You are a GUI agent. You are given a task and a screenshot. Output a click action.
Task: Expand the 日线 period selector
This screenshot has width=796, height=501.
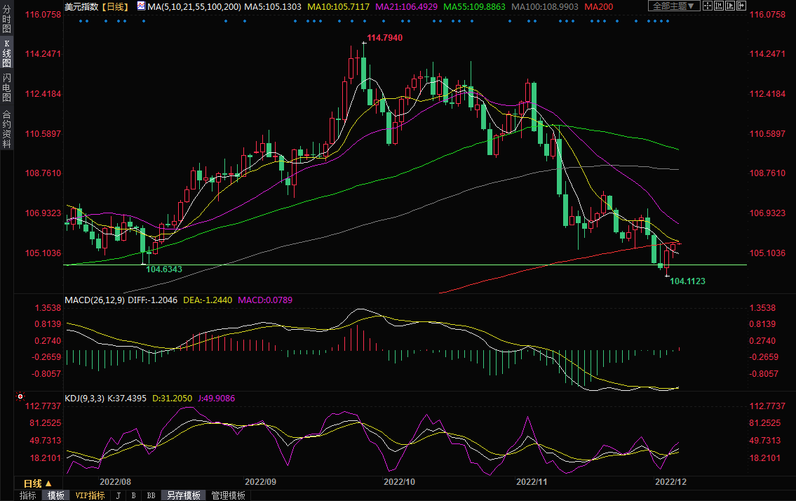[x=48, y=483]
